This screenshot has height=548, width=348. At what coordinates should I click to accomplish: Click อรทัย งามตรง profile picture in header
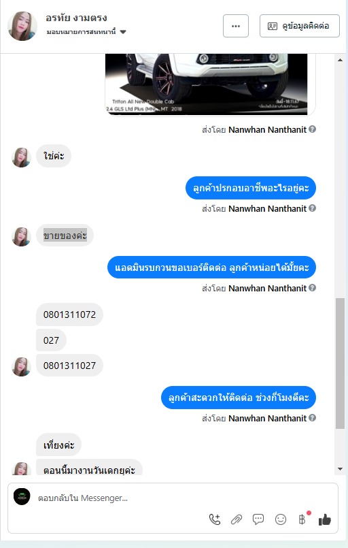pos(22,27)
